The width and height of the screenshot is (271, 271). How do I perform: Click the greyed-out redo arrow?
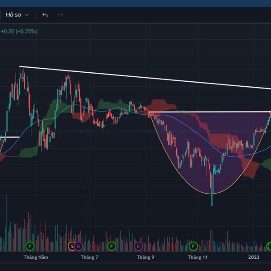tap(61, 15)
